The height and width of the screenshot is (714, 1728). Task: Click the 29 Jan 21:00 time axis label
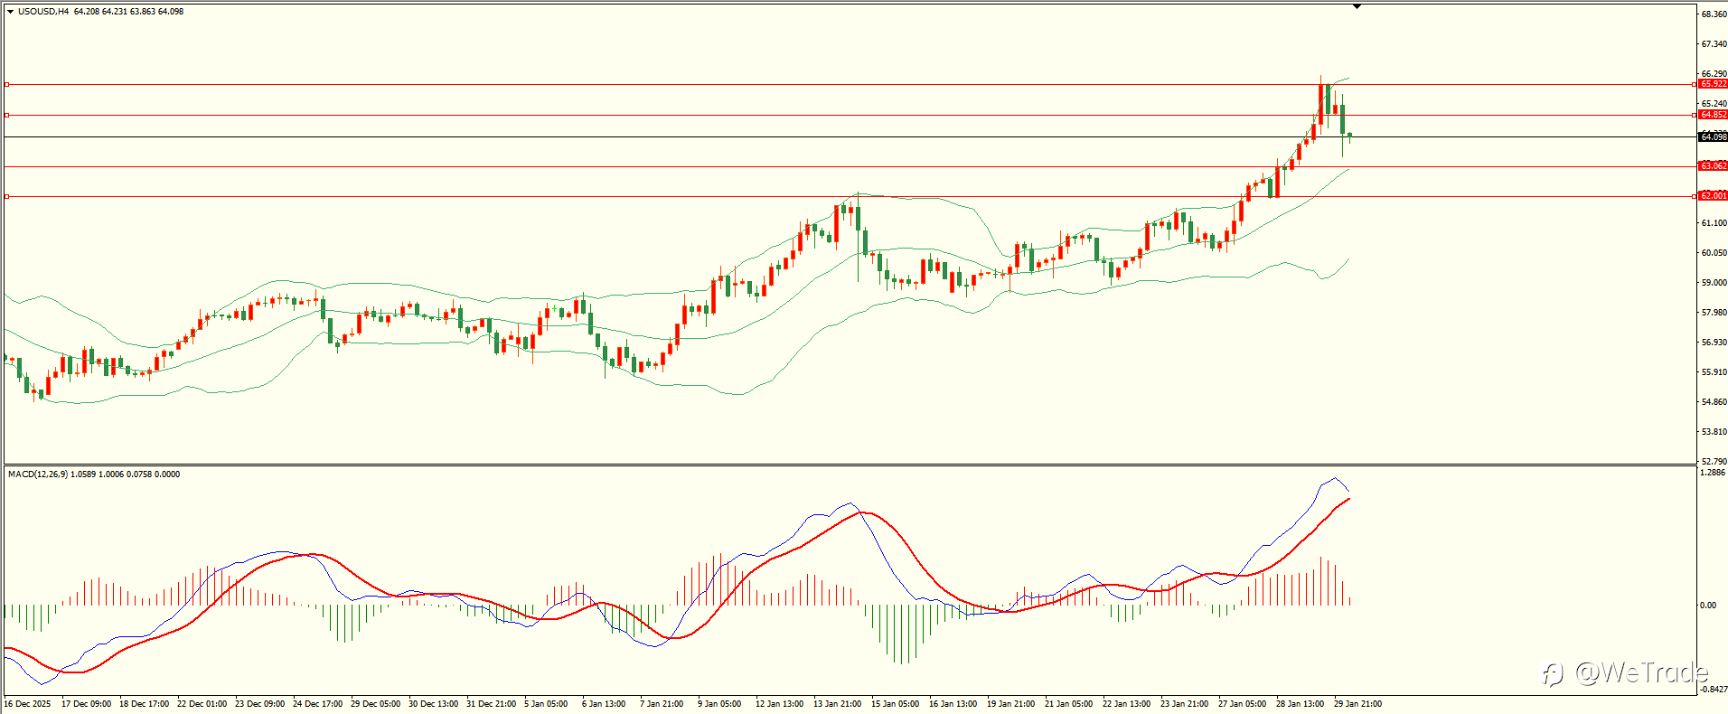tap(1357, 704)
